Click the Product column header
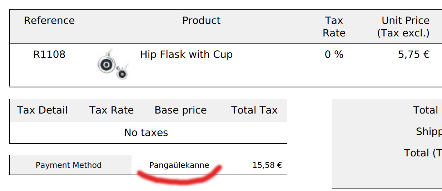Screen dimensions: 442x191 click(202, 21)
